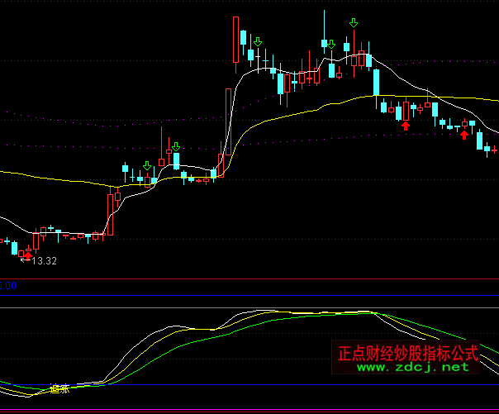This screenshot has width=499, height=414.
Task: Select the middle red up buy arrow
Action: click(x=406, y=126)
